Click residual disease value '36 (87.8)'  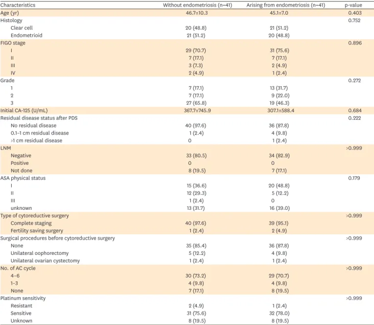[279, 125]
